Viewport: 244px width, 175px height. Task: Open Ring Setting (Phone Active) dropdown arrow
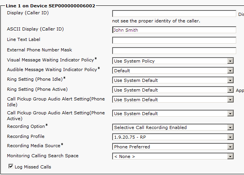(230, 90)
